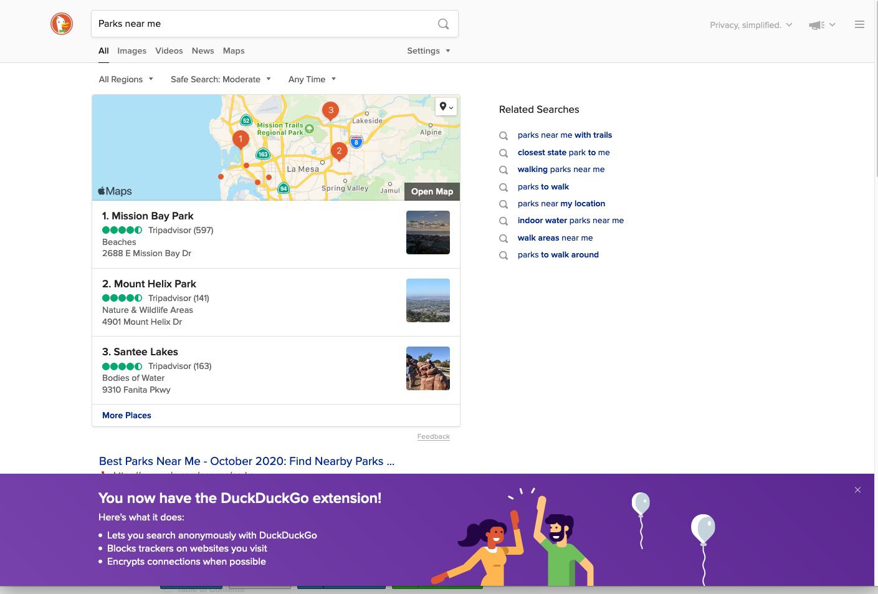Image resolution: width=878 pixels, height=594 pixels.
Task: Expand the All Regions dropdown
Action: [126, 79]
